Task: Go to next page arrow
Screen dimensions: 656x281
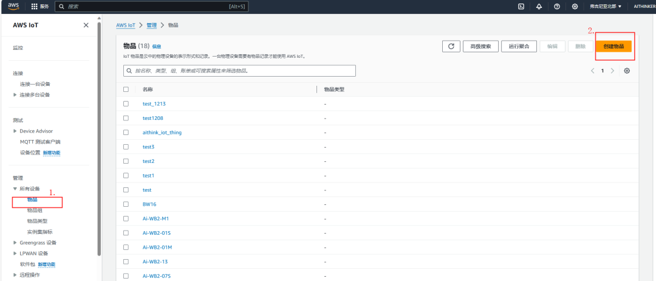Action: pyautogui.click(x=612, y=71)
